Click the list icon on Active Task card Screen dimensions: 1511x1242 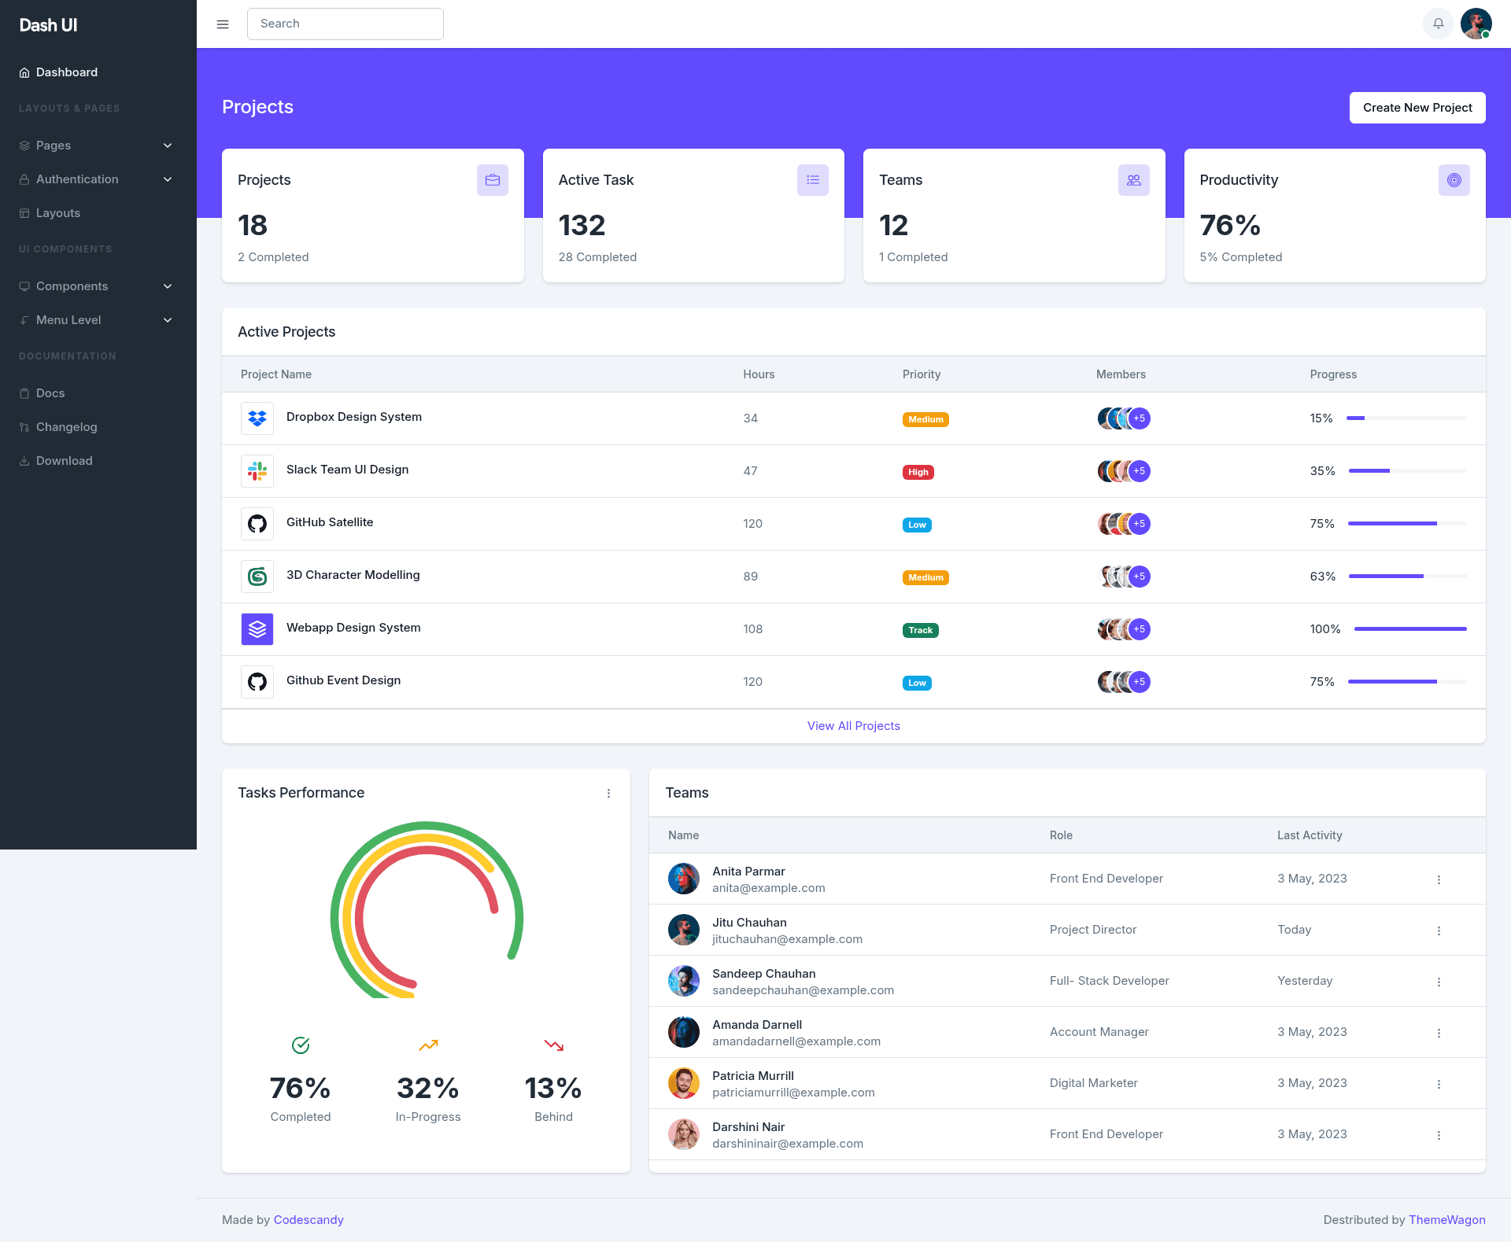point(813,180)
